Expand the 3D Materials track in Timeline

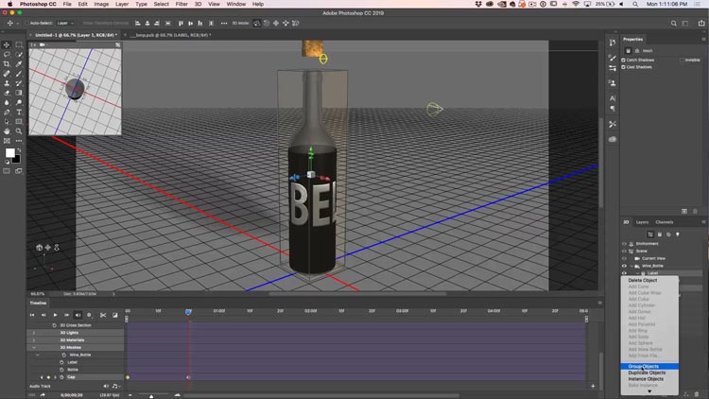(33, 339)
